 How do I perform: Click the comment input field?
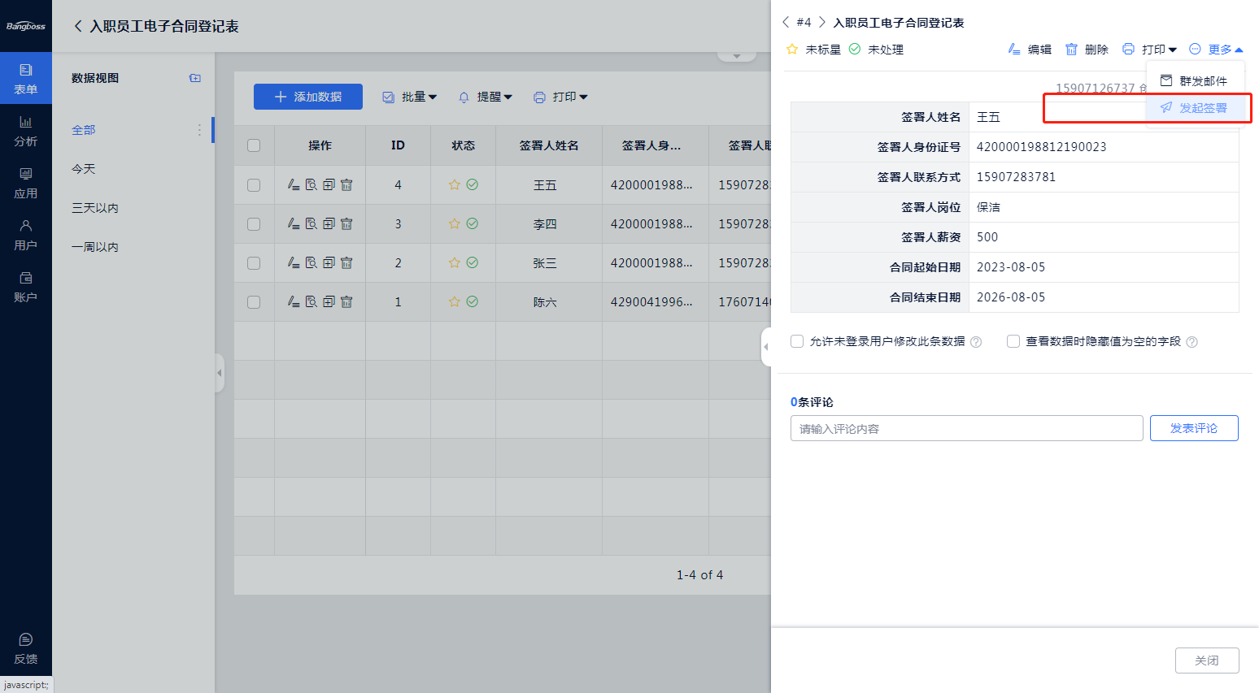966,428
